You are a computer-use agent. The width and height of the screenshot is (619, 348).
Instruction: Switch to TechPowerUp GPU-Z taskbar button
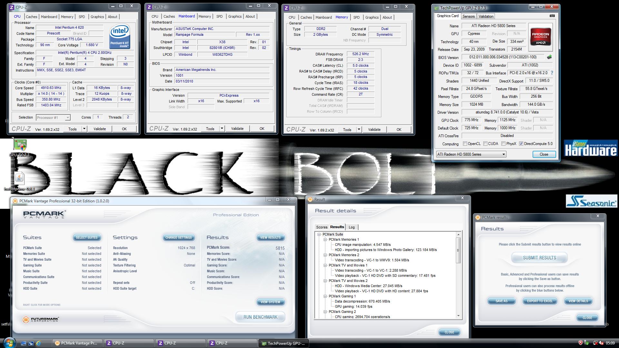(284, 343)
